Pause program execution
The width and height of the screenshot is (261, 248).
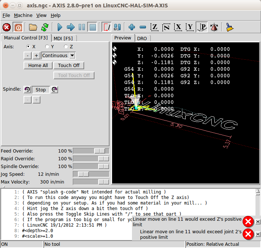point(82,27)
